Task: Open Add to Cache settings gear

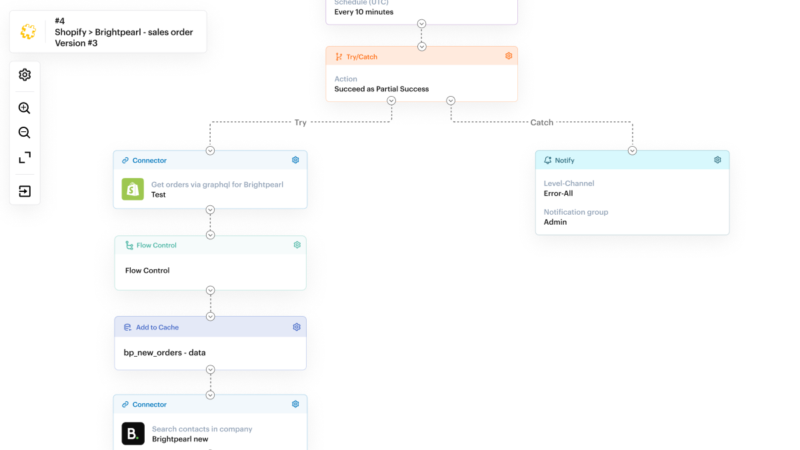Action: coord(297,327)
